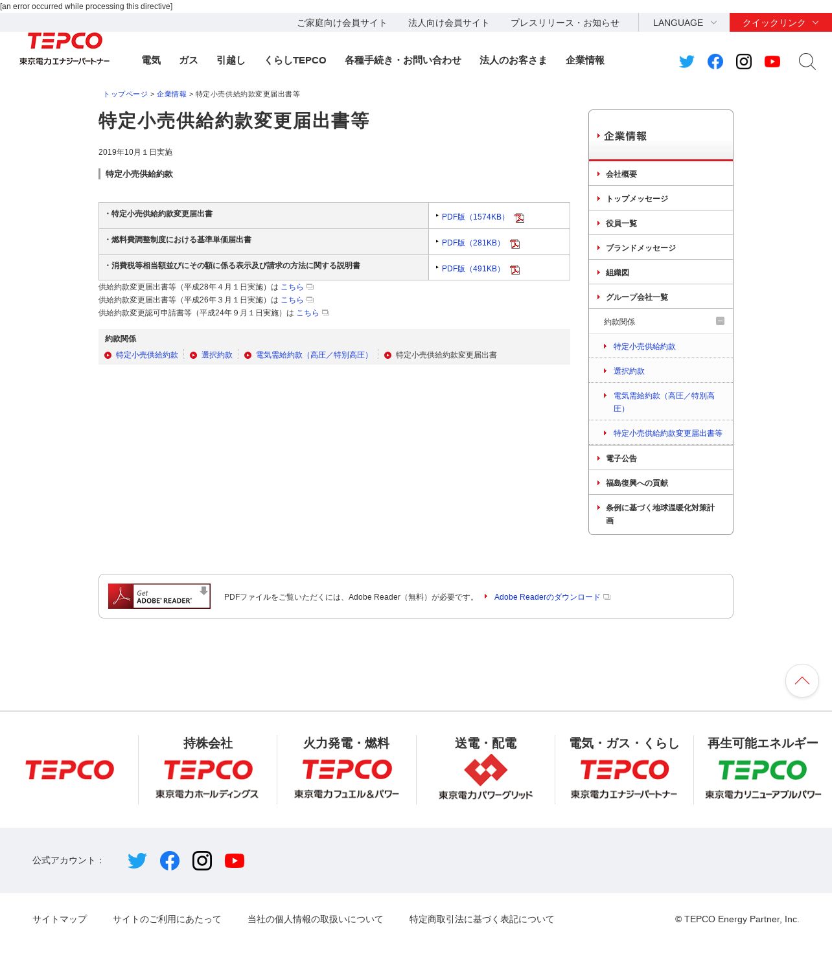
Task: Open 福島復興への貢献 in the sidebar
Action: point(661,482)
